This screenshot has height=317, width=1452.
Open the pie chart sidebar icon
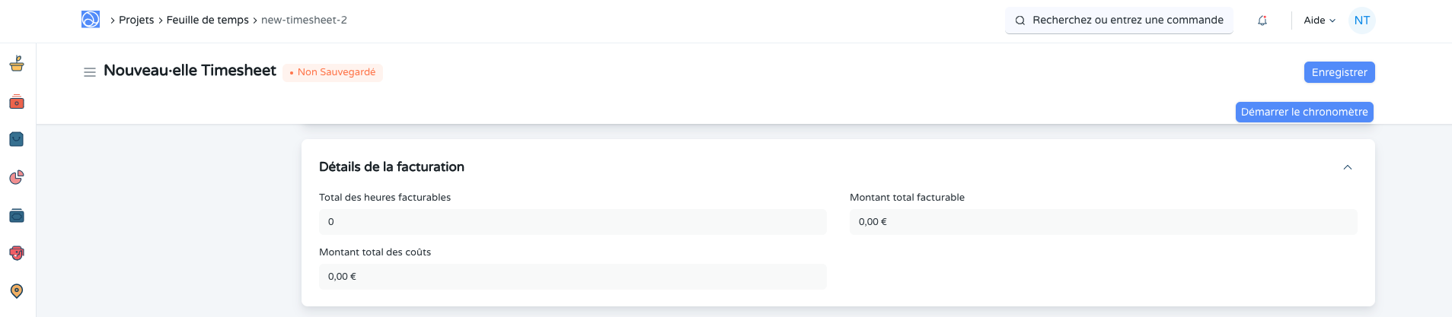(x=17, y=177)
